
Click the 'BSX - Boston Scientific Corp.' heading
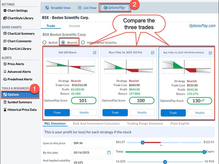tap(65, 18)
